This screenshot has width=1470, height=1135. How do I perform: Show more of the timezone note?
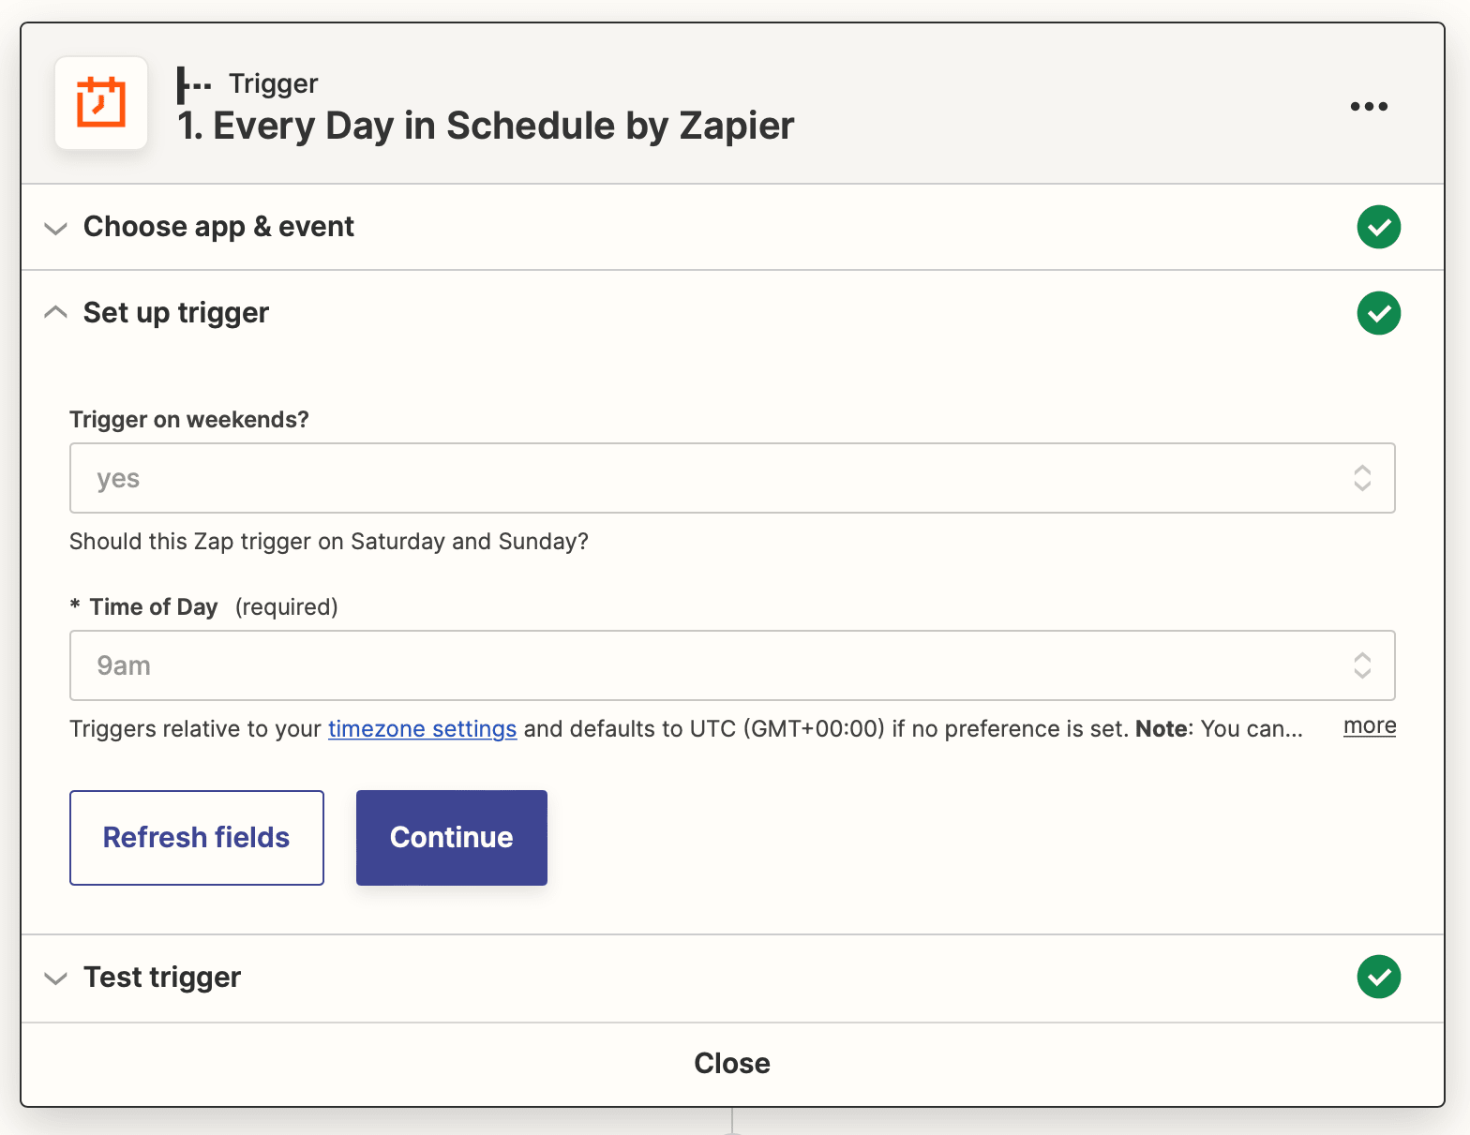point(1369,726)
